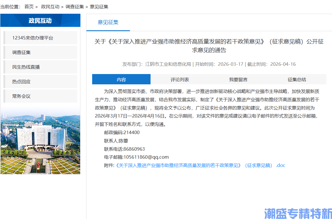Viewport: 332px width, 219px height.
Task: Switch to the 评论列表 tab
Action: [179, 79]
